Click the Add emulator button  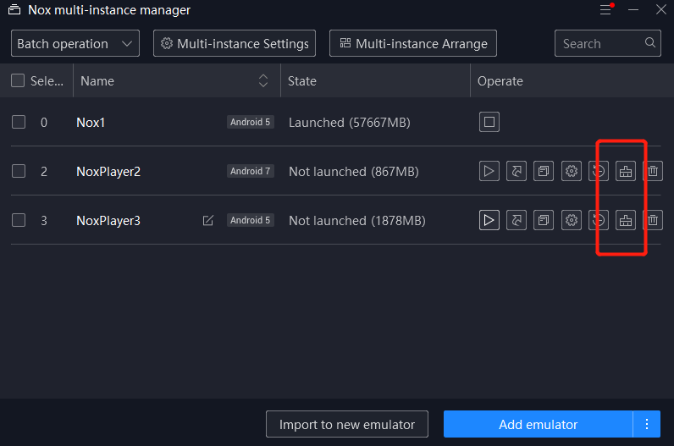539,424
